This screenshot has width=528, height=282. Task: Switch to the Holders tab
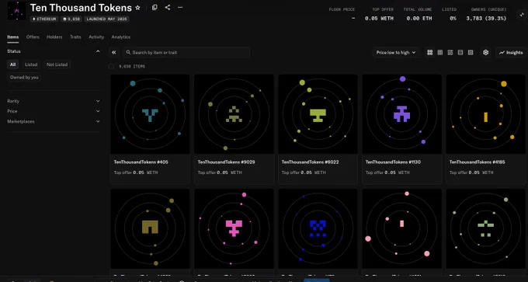(x=54, y=37)
